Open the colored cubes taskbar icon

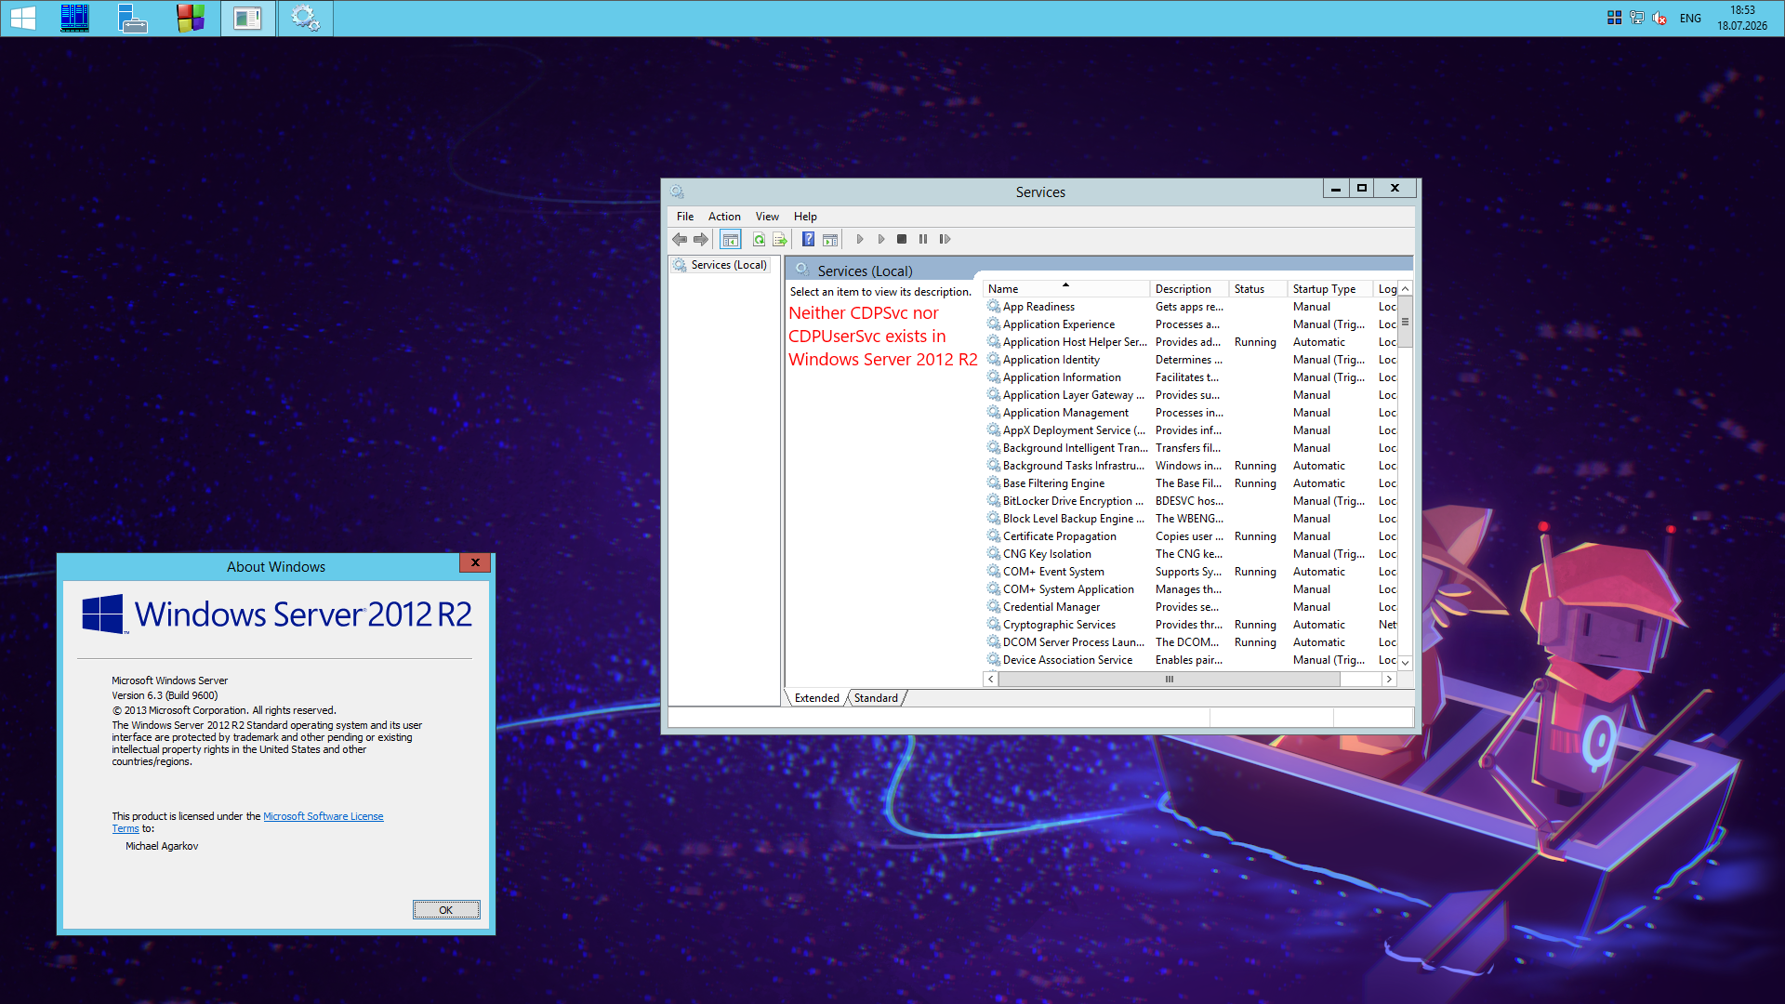pos(191,18)
